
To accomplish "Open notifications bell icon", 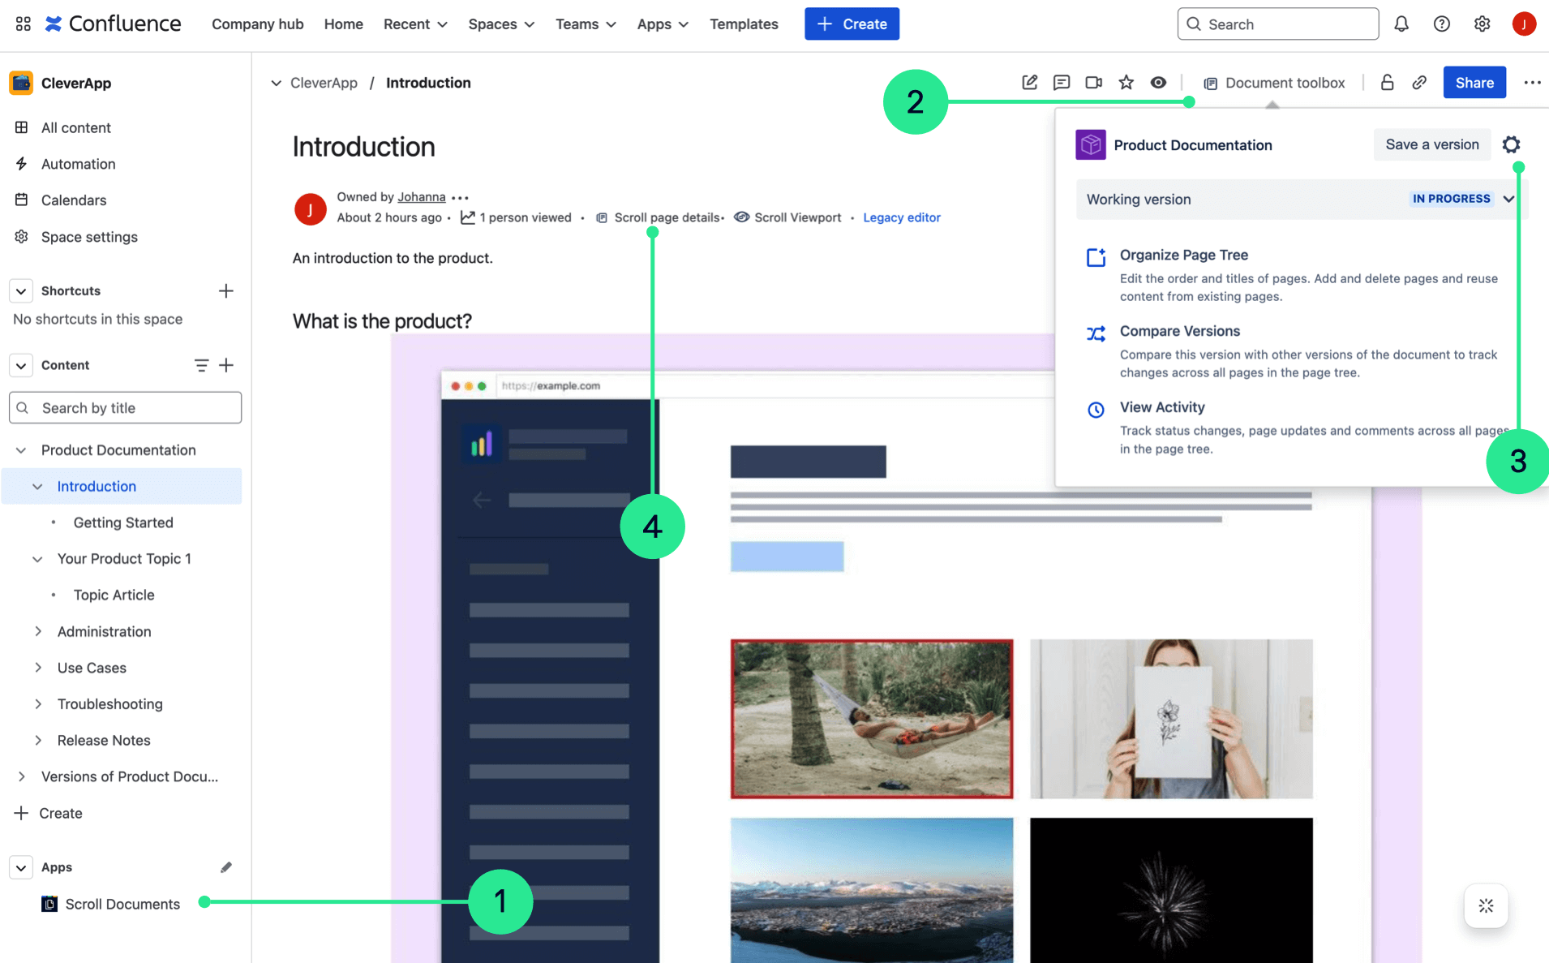I will pos(1401,24).
